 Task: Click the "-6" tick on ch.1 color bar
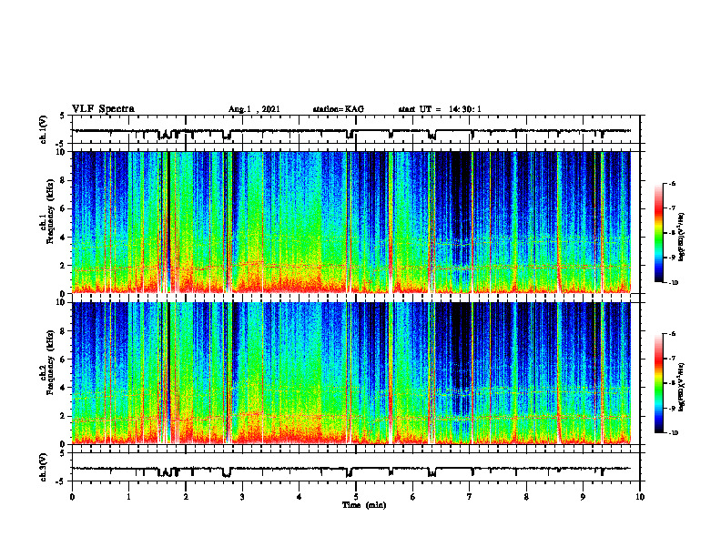672,183
